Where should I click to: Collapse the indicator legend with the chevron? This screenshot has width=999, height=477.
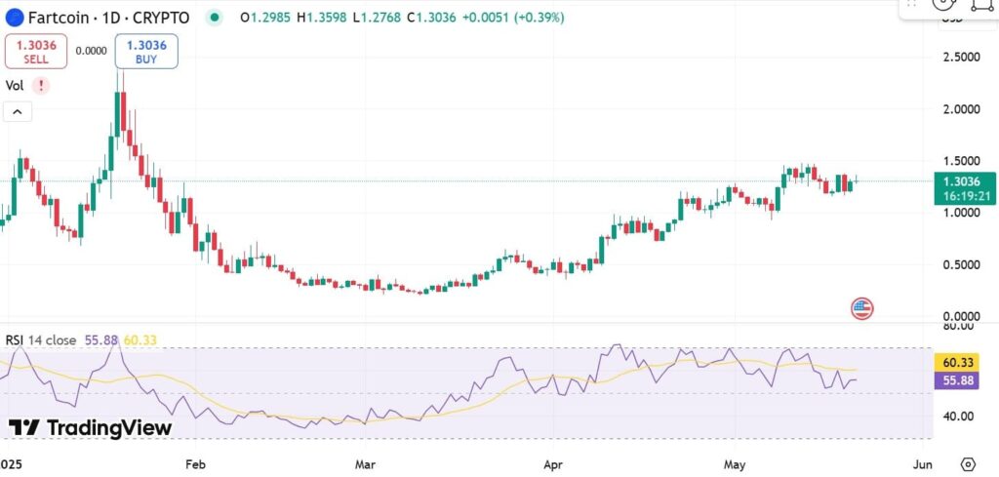18,112
